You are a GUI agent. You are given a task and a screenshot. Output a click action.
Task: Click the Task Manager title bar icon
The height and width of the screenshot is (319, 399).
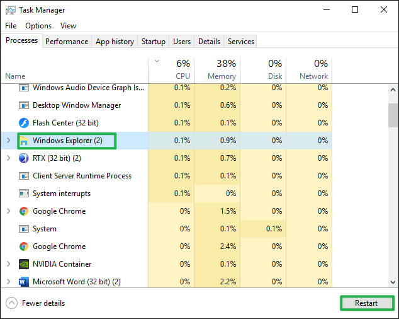pyautogui.click(x=11, y=10)
